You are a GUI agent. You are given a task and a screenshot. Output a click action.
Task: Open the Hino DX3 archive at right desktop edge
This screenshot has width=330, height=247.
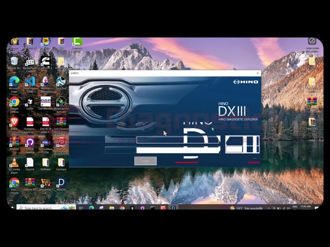[x=312, y=124]
